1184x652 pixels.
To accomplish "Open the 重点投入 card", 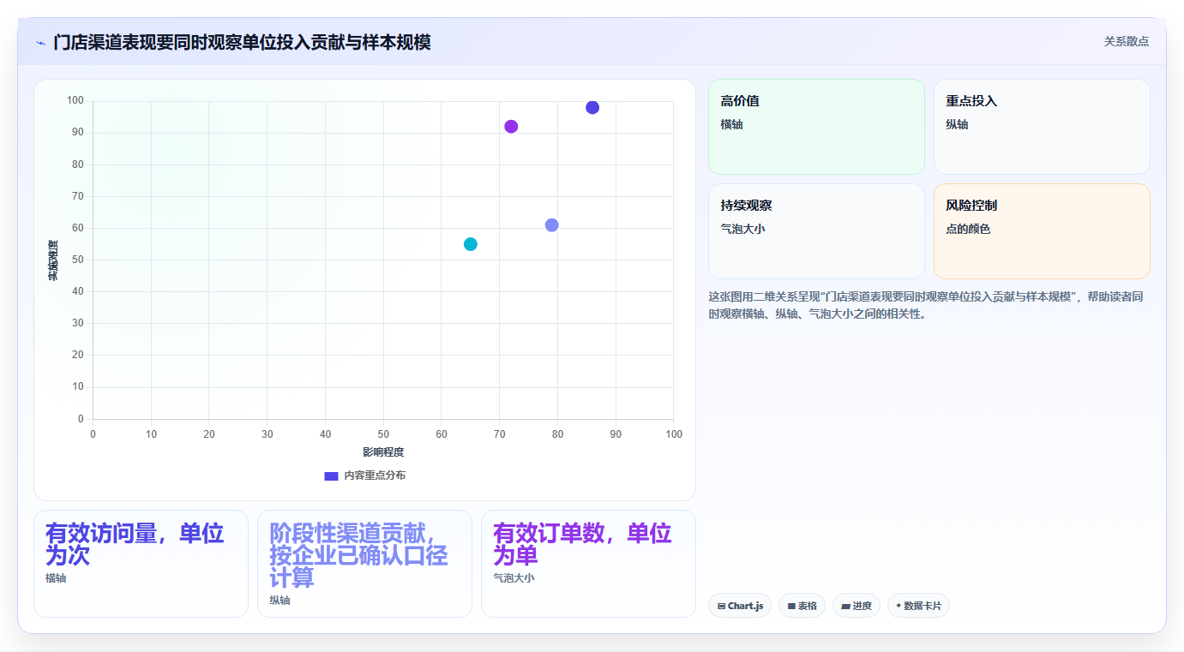I will [1042, 127].
